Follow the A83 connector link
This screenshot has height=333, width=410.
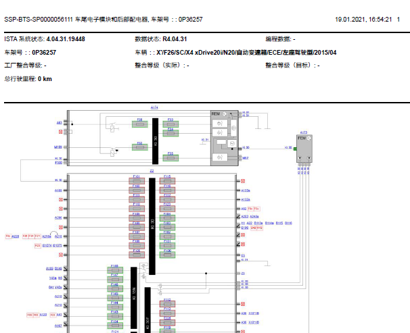(x=60, y=123)
